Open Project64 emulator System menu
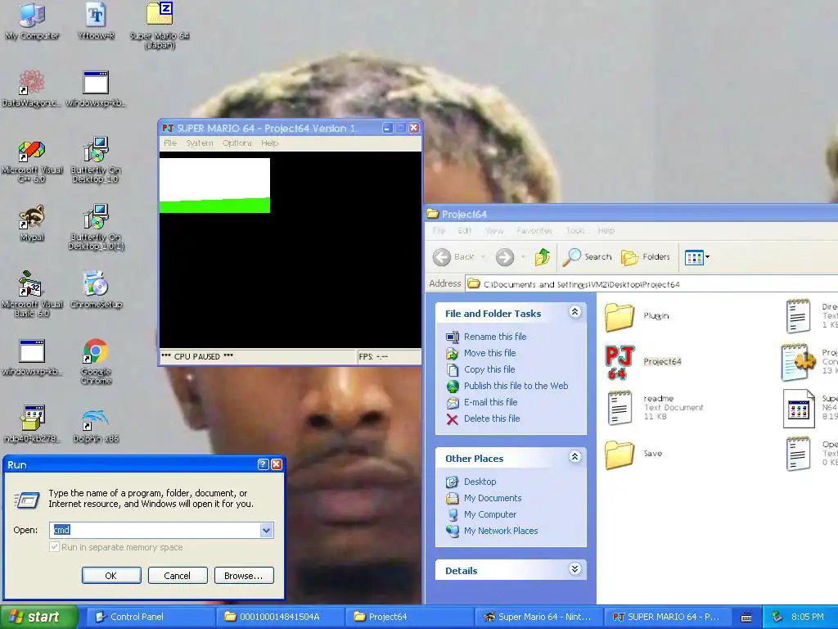This screenshot has height=629, width=838. coord(200,143)
